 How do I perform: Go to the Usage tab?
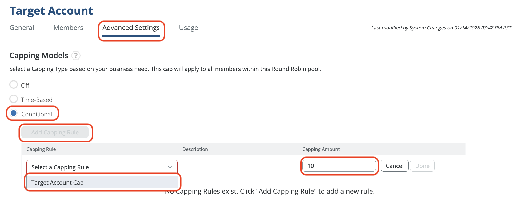click(x=189, y=28)
